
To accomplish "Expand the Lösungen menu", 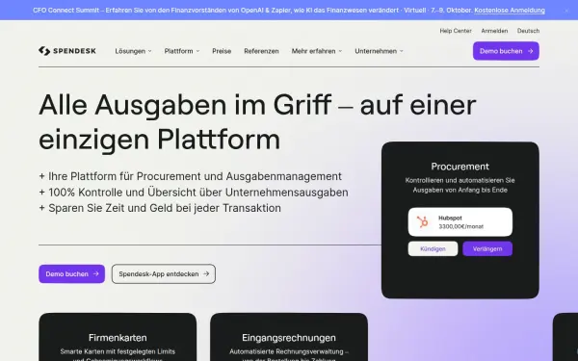I will pyautogui.click(x=133, y=51).
